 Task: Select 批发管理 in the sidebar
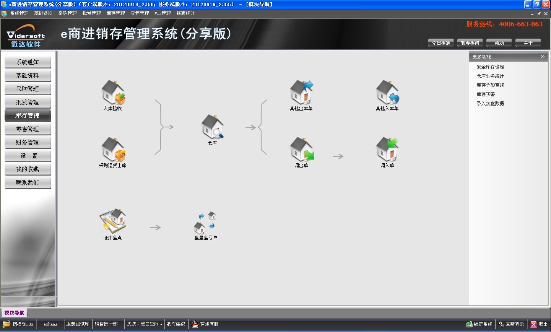pos(28,103)
